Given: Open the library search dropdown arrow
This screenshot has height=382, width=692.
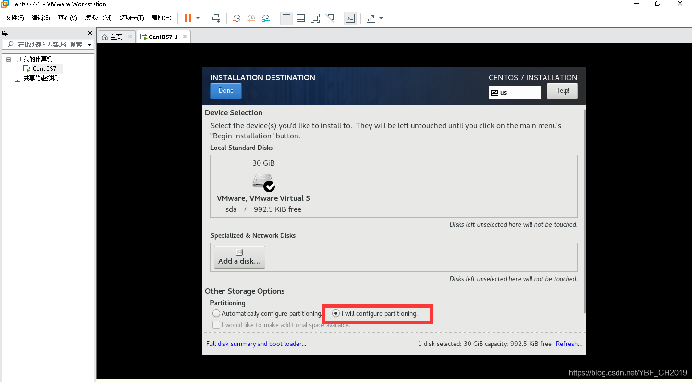Looking at the screenshot, I should pyautogui.click(x=89, y=45).
